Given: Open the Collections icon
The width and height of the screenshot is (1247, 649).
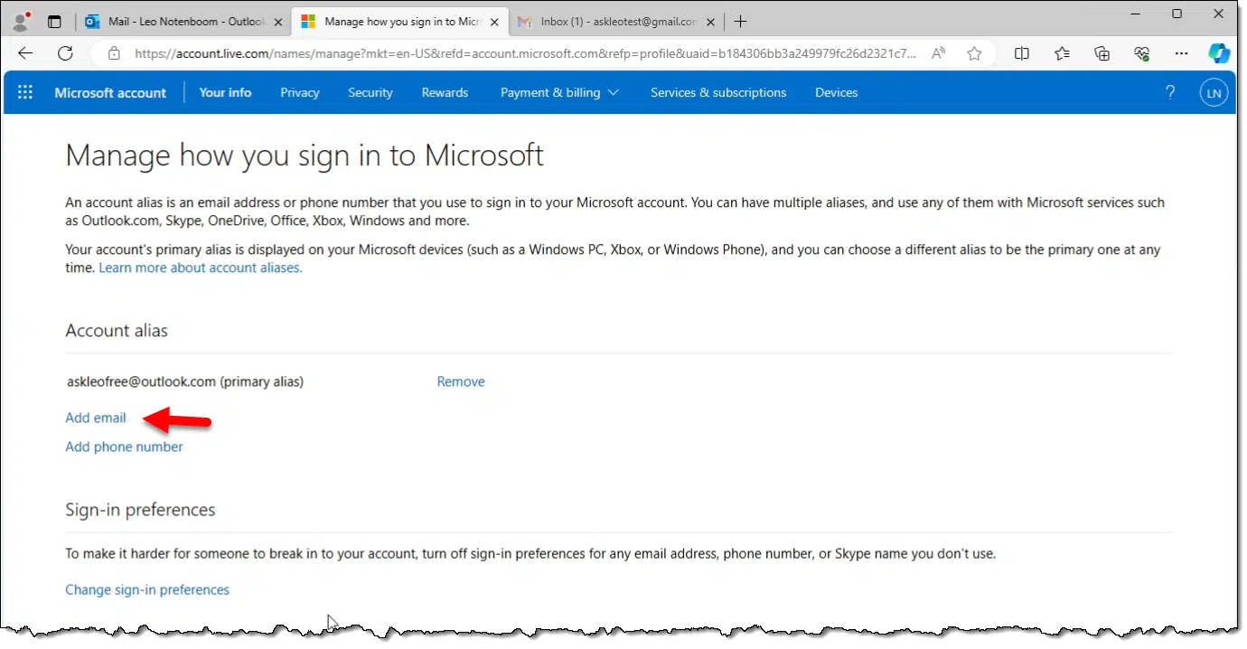Looking at the screenshot, I should pos(1102,53).
